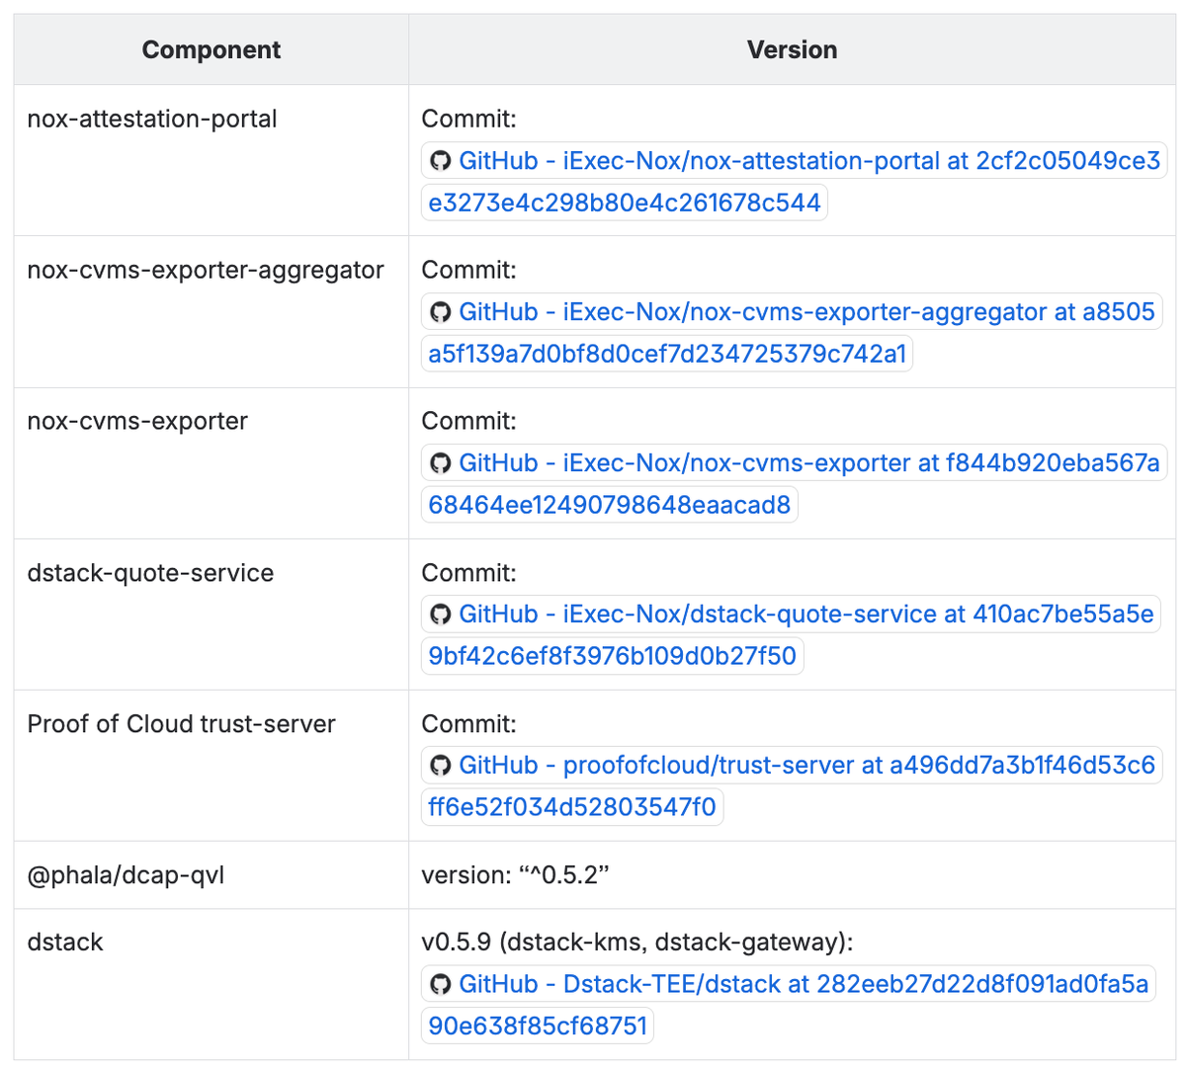
Task: Click link continuation e3273e4c298b80e4c261678c544
Action: (x=625, y=203)
